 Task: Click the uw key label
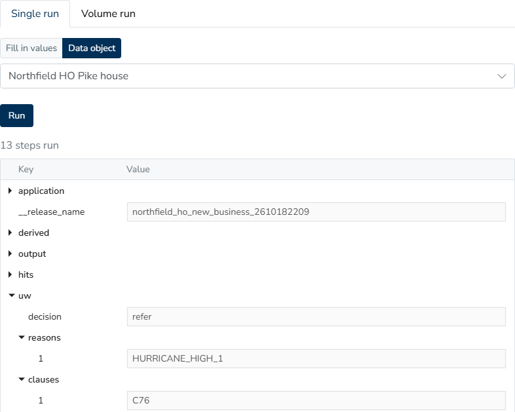25,296
